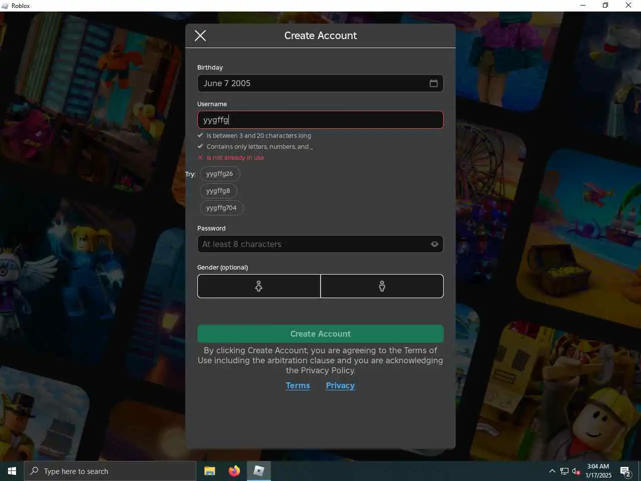Image resolution: width=641 pixels, height=481 pixels.
Task: Launch Firefox from the taskbar
Action: (x=234, y=471)
